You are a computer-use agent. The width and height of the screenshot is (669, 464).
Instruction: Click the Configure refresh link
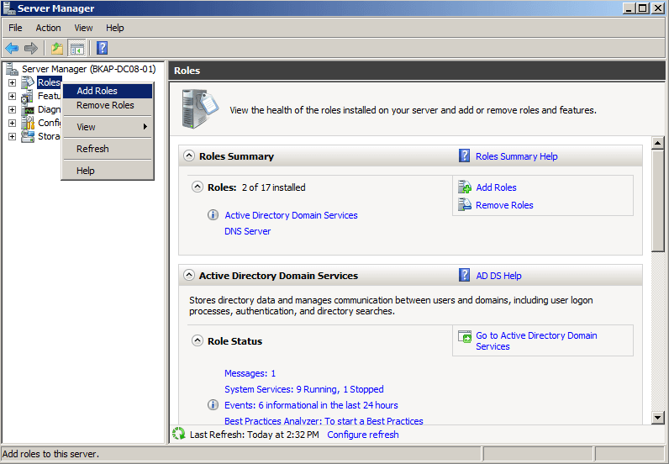pyautogui.click(x=363, y=435)
